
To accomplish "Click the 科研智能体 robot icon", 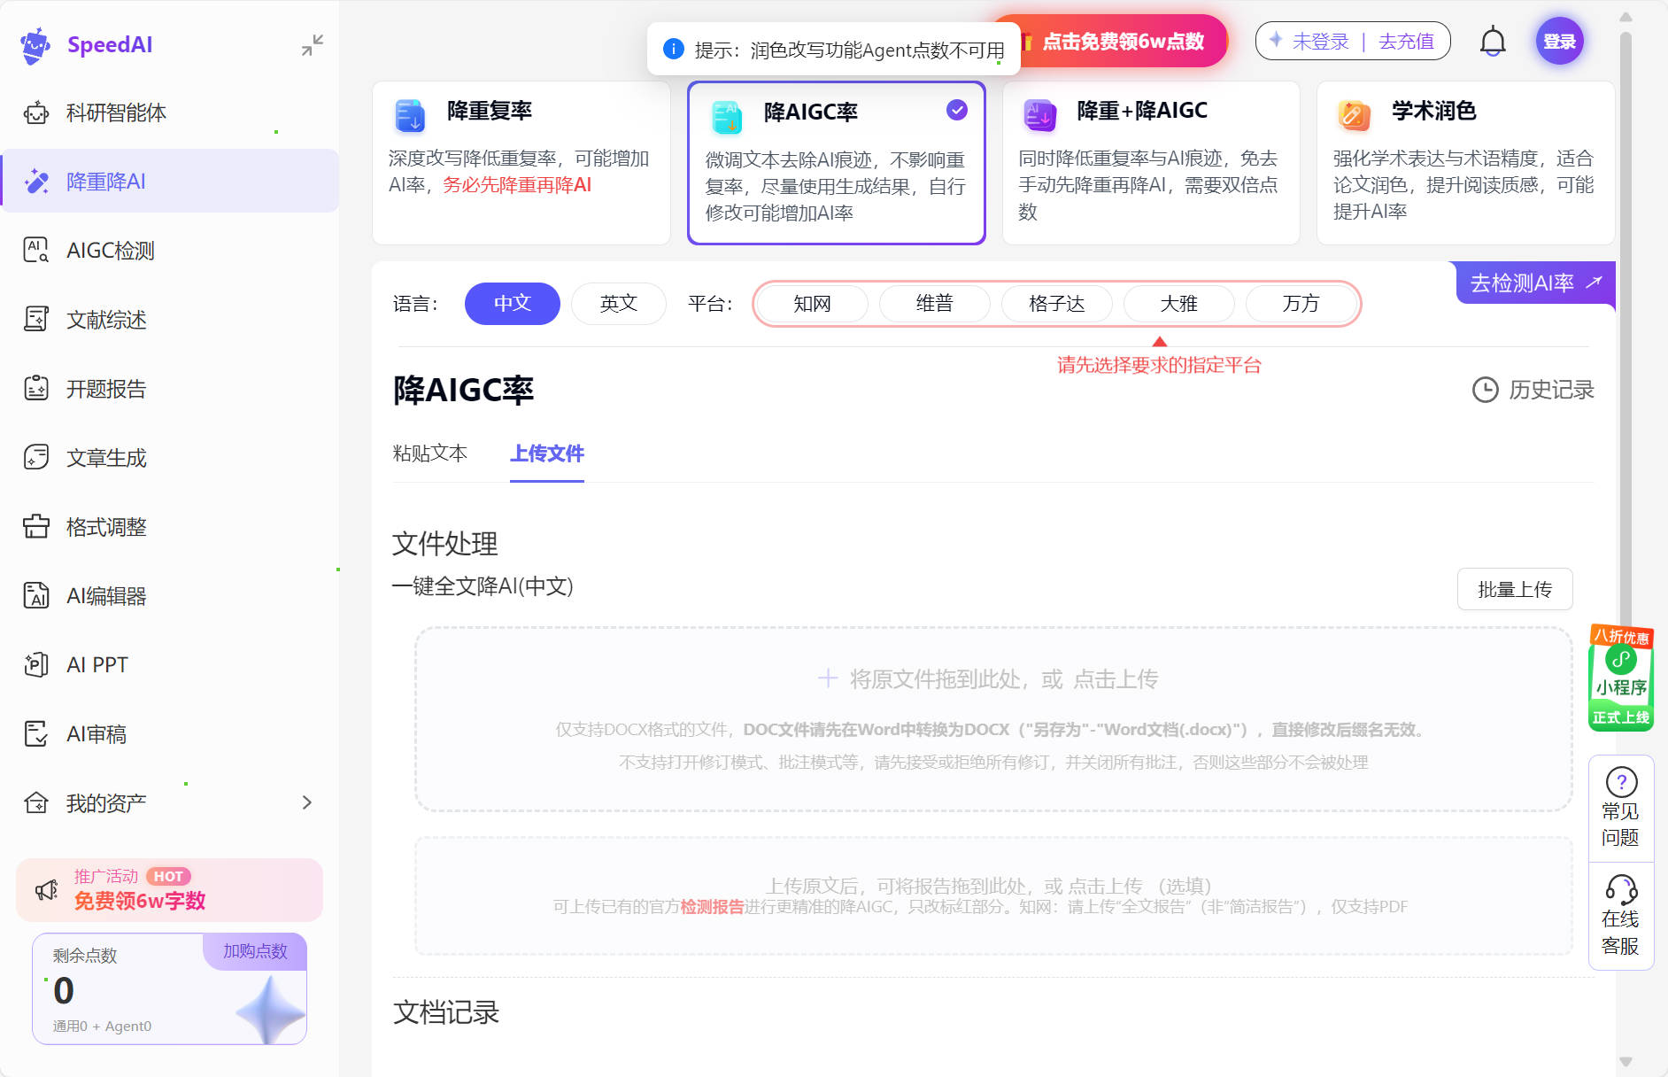I will 36,112.
